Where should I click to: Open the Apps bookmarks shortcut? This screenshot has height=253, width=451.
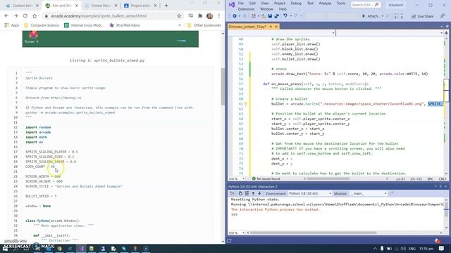12,25
